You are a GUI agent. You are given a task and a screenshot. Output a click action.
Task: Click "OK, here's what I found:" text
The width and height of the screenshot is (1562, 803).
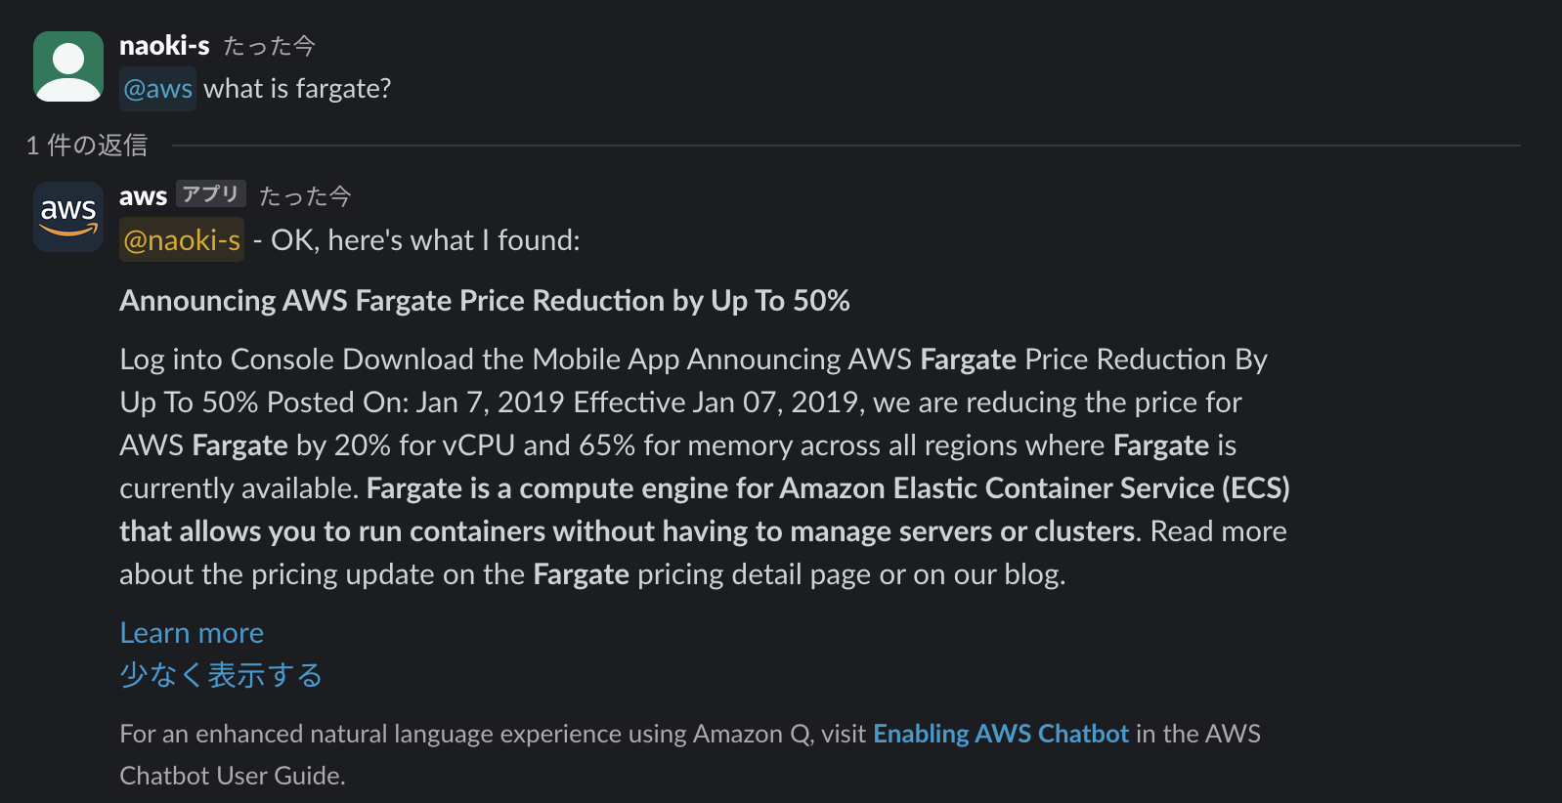pyautogui.click(x=425, y=240)
